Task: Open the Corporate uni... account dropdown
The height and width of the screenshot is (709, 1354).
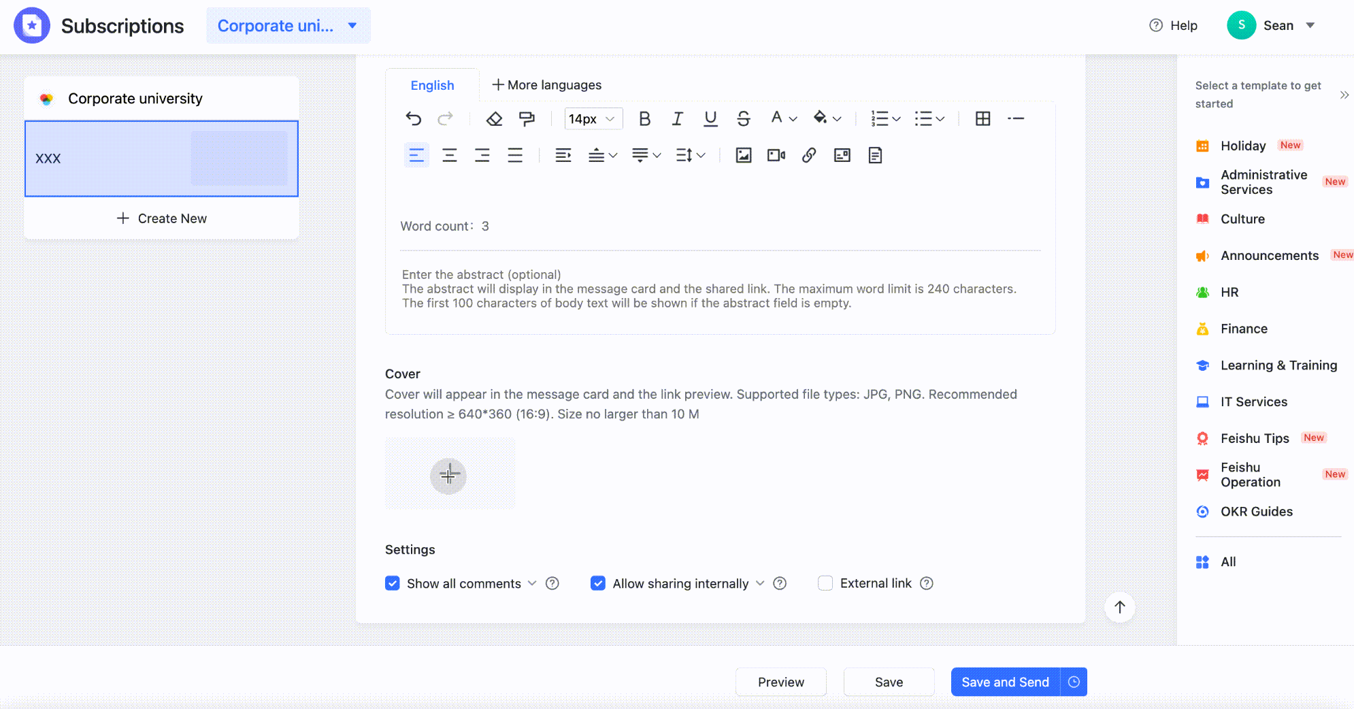Action: pos(288,26)
